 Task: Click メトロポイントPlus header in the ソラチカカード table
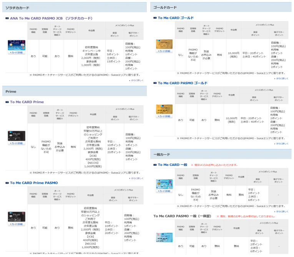coord(125,25)
